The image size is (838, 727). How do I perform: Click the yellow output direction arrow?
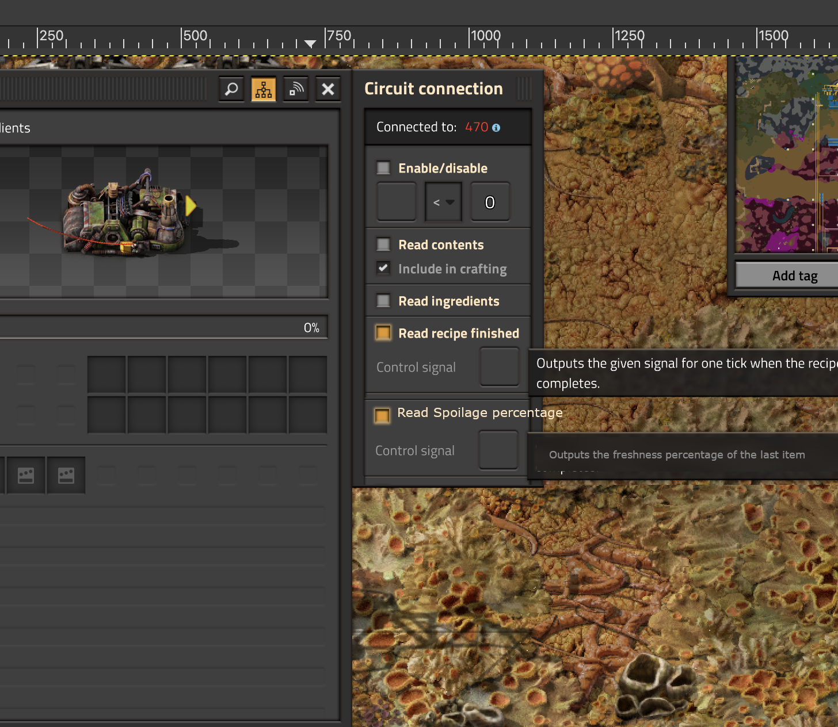click(191, 205)
